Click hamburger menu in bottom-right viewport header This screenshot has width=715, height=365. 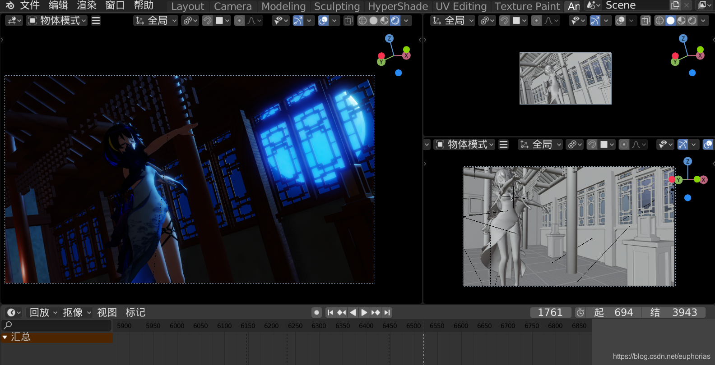coord(504,145)
